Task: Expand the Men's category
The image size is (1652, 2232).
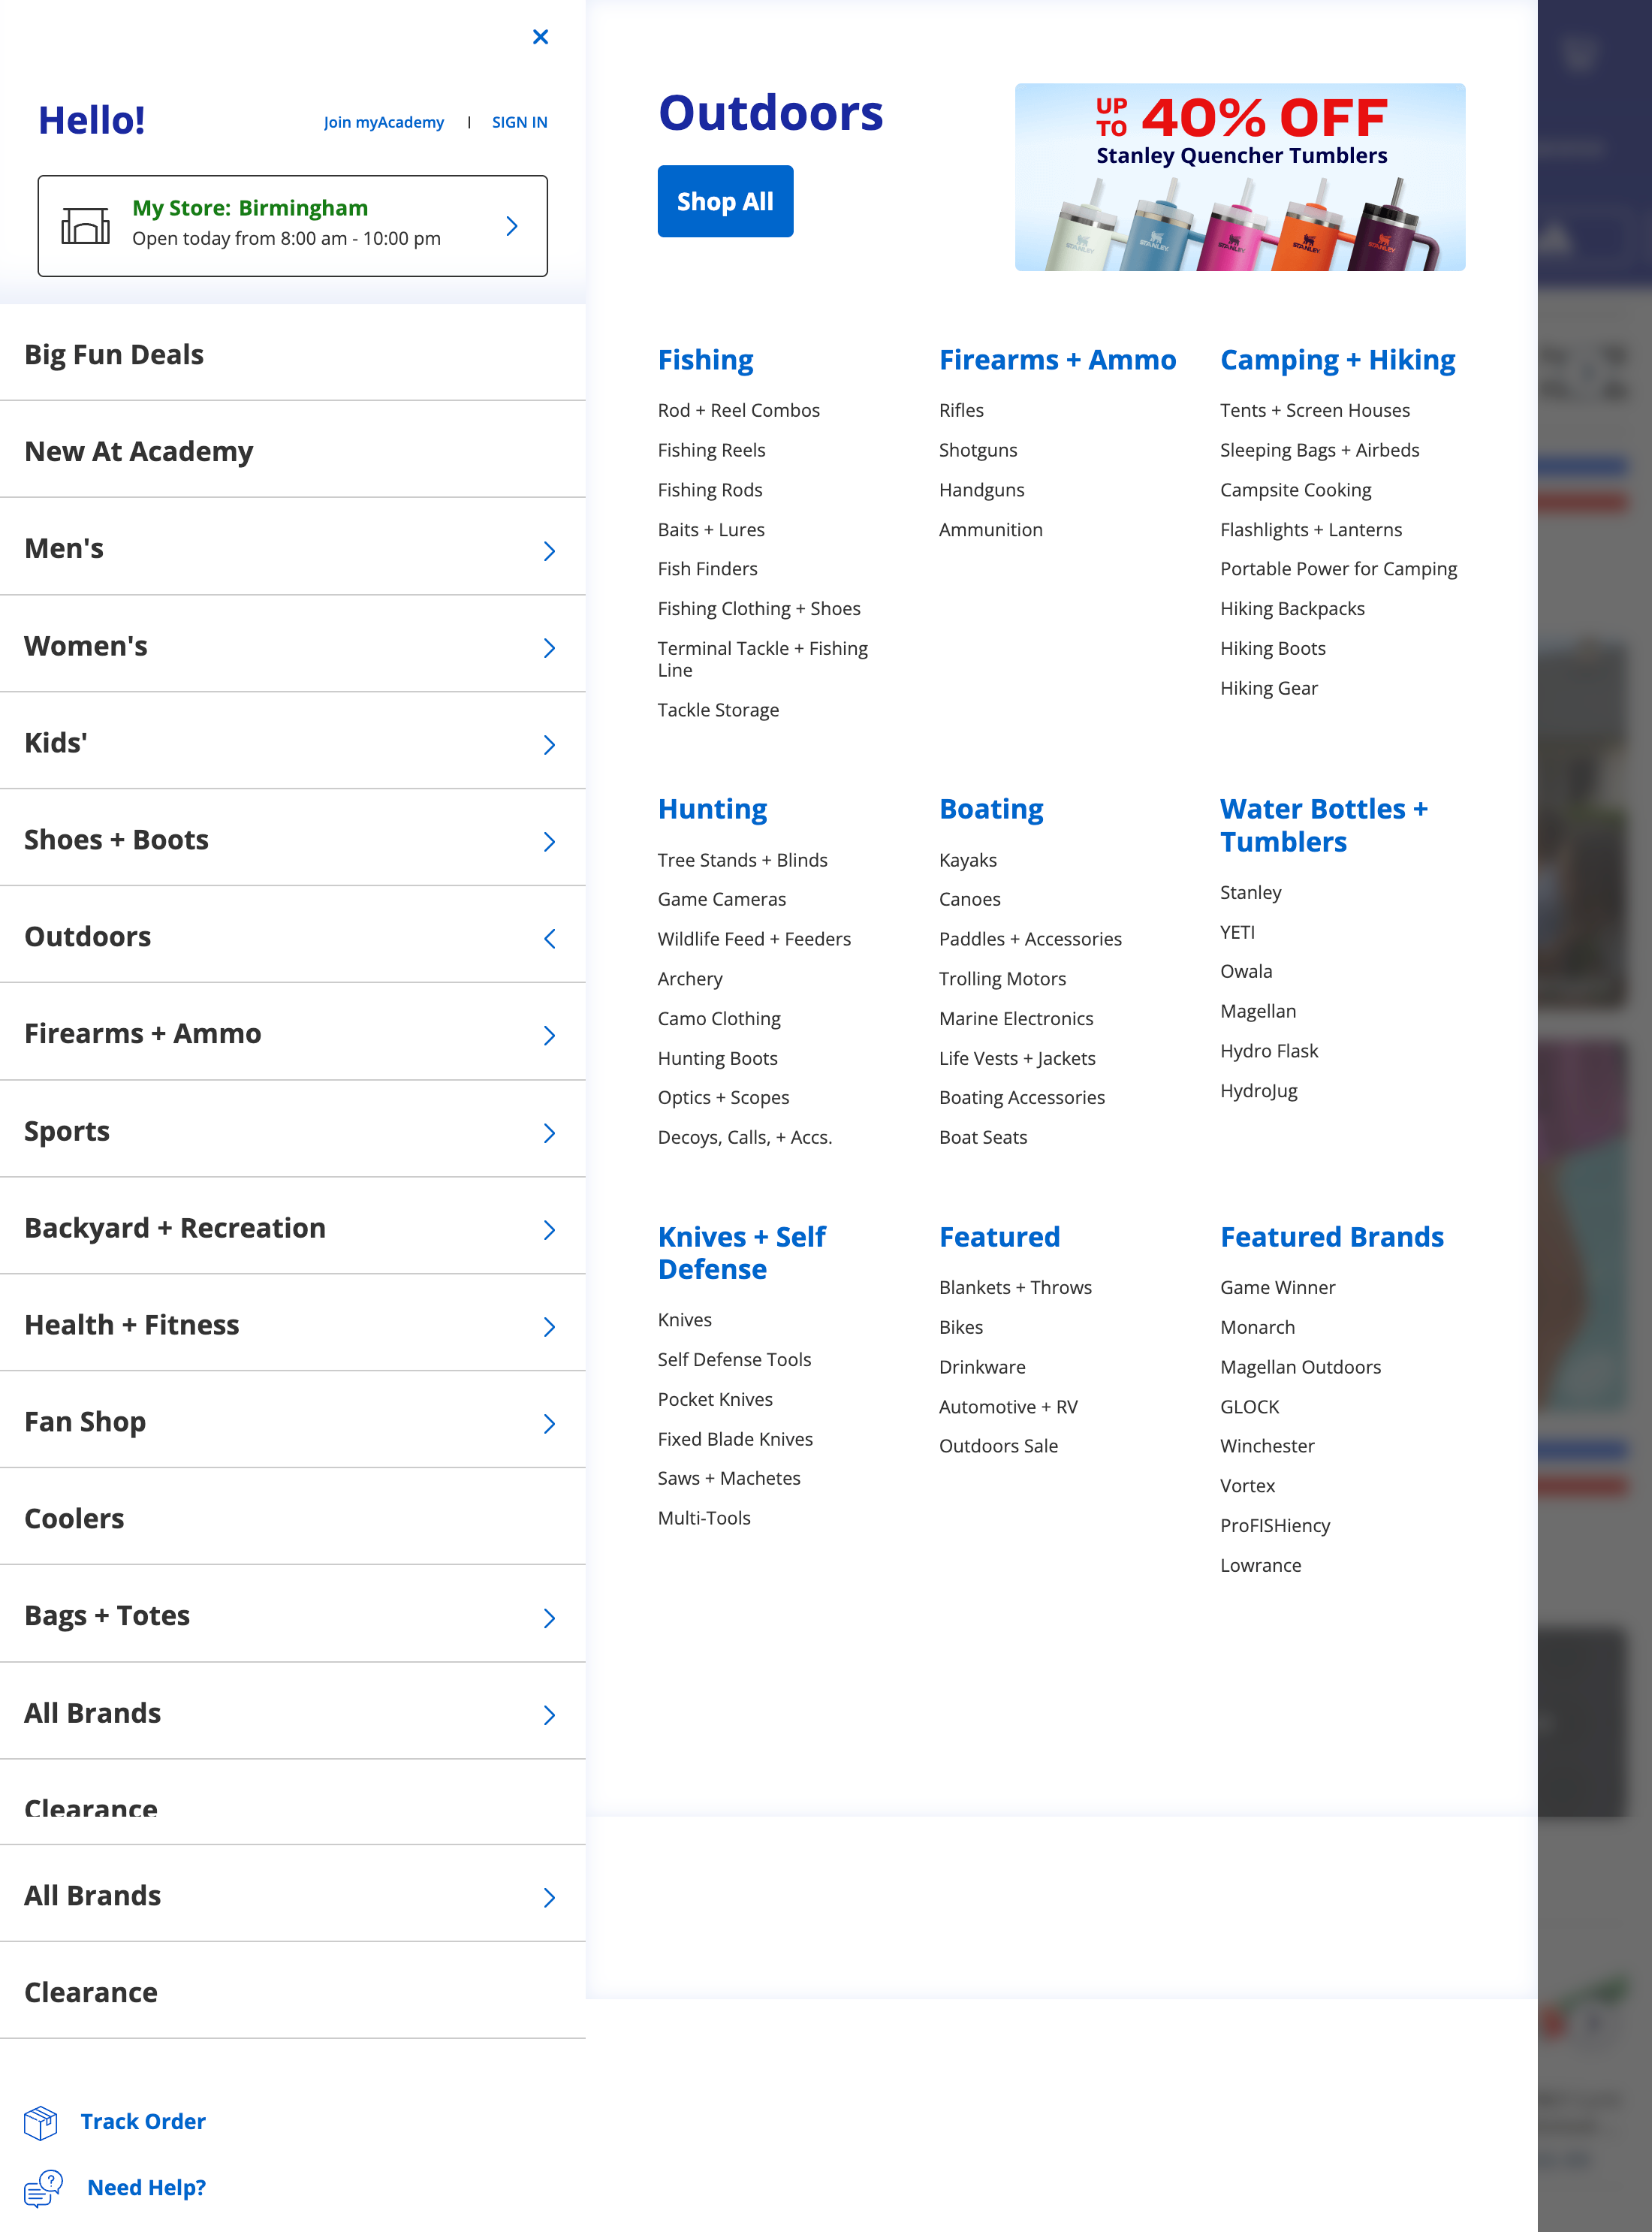Action: pos(550,549)
